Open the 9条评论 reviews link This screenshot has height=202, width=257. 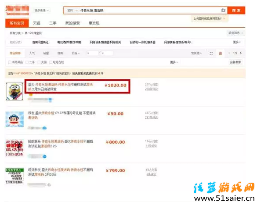tap(151, 174)
